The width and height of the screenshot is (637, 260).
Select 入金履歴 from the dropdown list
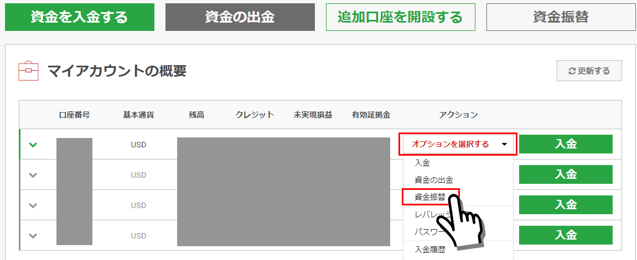[430, 250]
